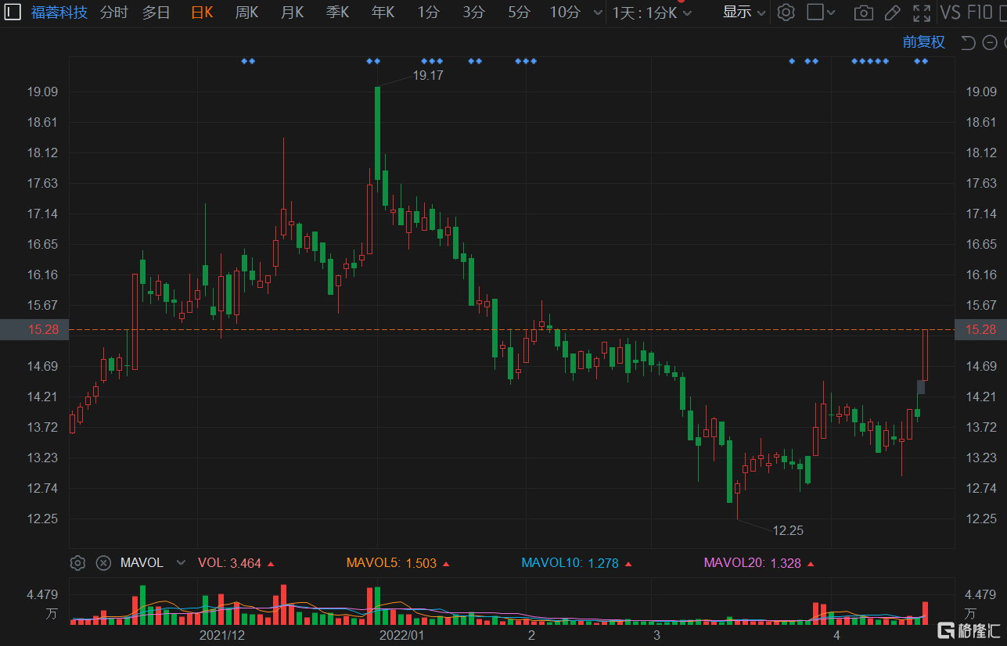1007x646 pixels.
Task: Select the 周K weekly candlestick tab
Action: (x=246, y=13)
